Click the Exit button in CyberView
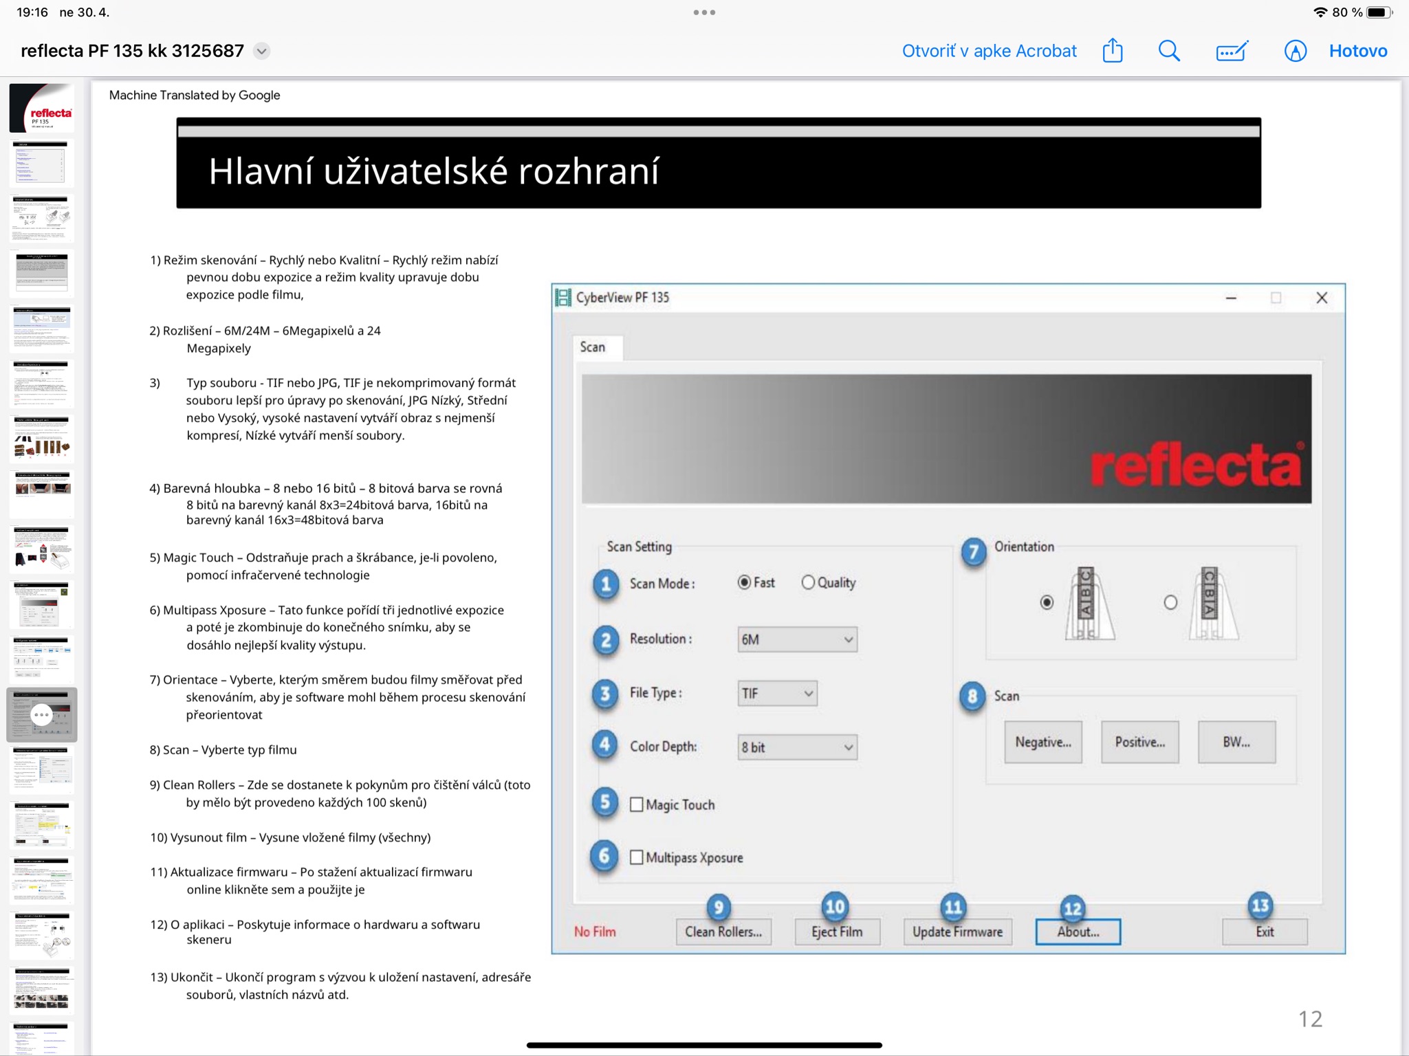Screen dimensions: 1409x1056 pyautogui.click(x=1265, y=932)
